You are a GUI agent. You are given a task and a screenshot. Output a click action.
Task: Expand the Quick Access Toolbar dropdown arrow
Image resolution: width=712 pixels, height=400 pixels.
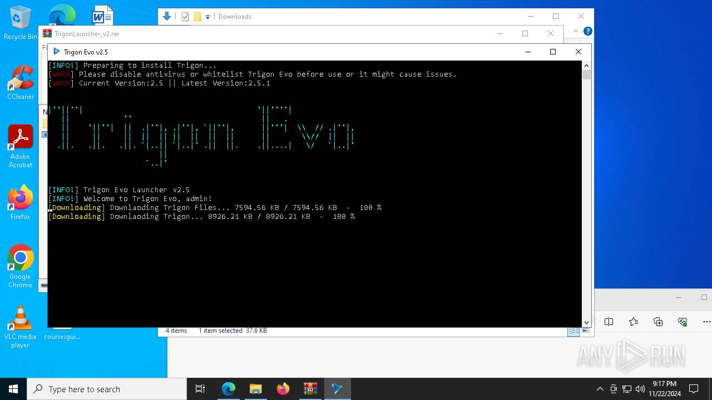[207, 17]
